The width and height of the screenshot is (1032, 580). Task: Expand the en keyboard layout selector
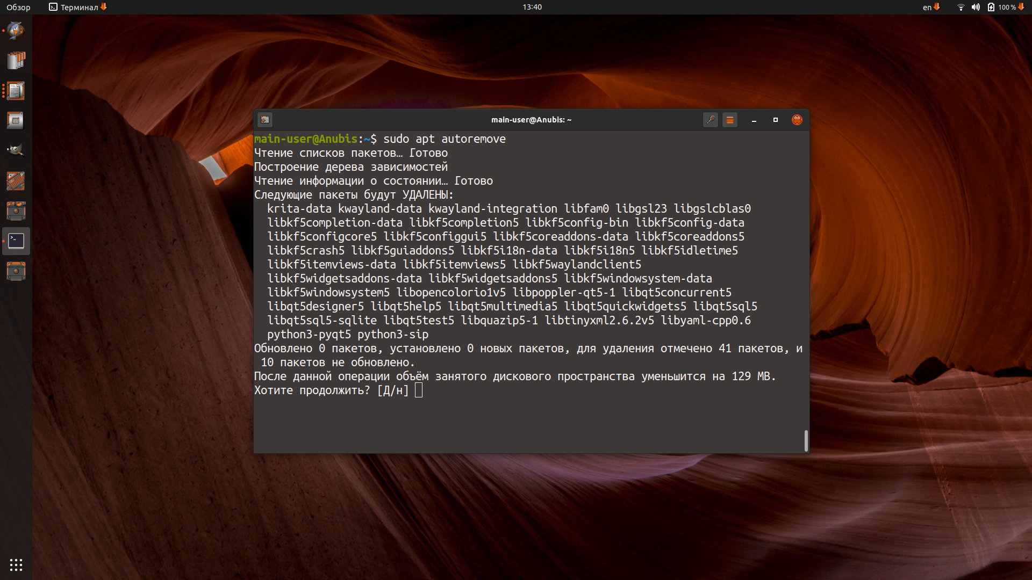tap(931, 7)
